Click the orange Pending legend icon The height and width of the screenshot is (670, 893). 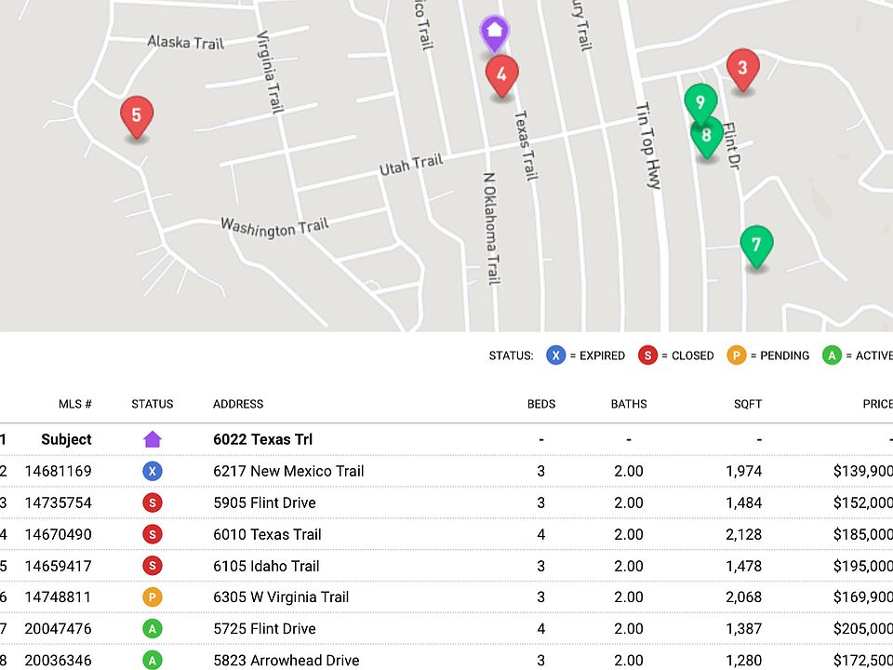point(737,355)
